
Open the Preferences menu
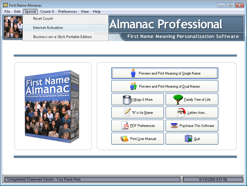67,12
